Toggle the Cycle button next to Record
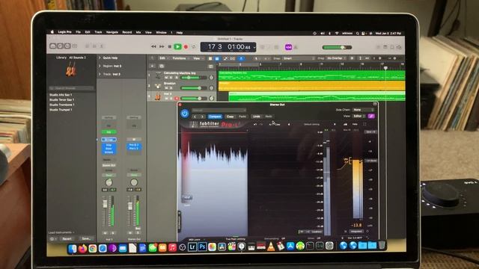 194,47
